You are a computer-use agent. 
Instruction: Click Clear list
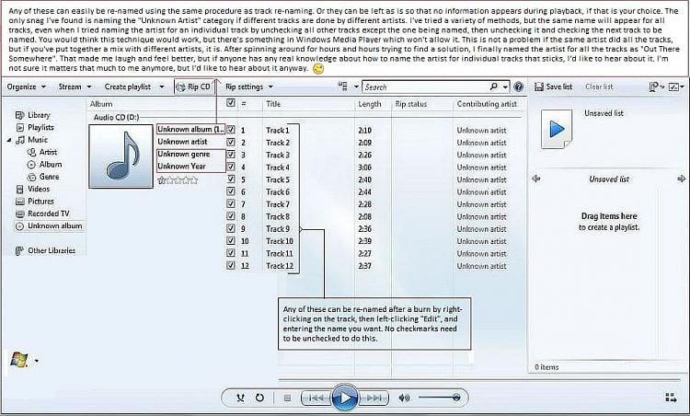[x=599, y=87]
